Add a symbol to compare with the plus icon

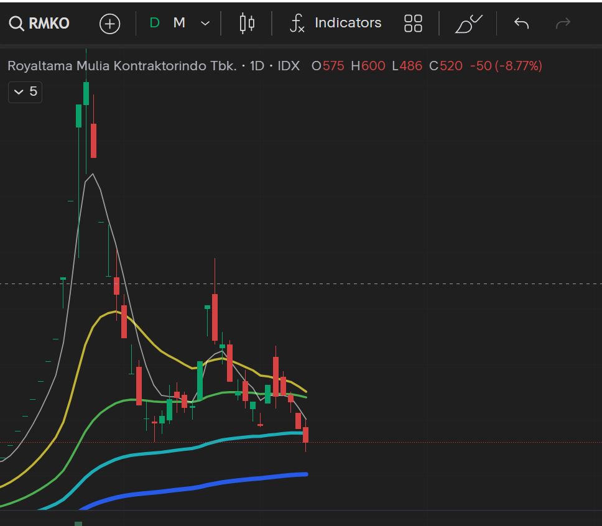tap(110, 24)
